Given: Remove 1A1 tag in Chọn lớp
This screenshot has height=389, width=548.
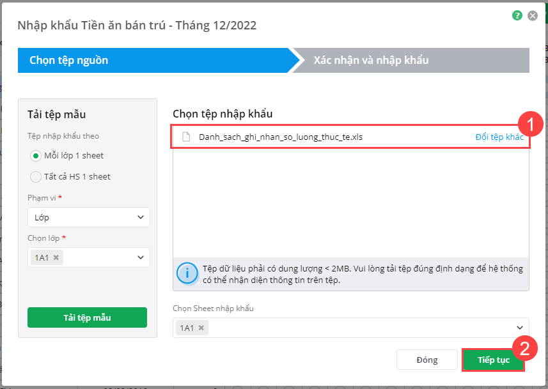Looking at the screenshot, I should pos(56,257).
